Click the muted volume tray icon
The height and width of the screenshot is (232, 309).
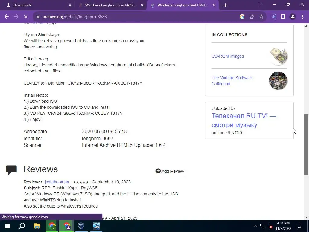270,226
